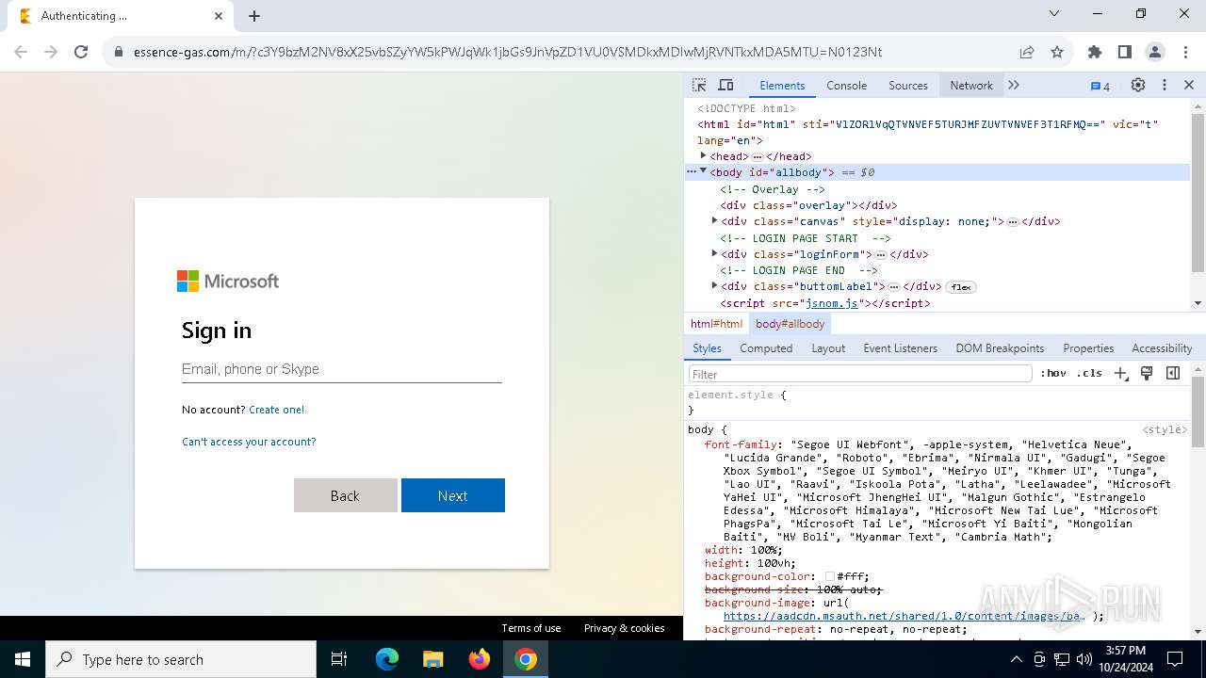Expand the div buttomLabel node

click(714, 285)
